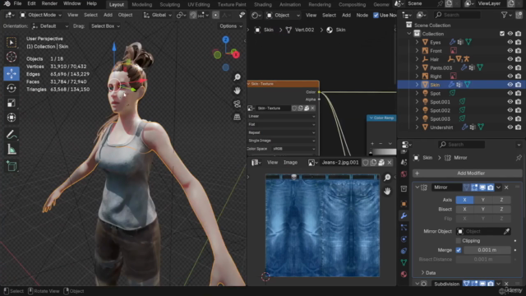The image size is (526, 296).
Task: Select the Add Cube tool
Action: click(x=12, y=166)
